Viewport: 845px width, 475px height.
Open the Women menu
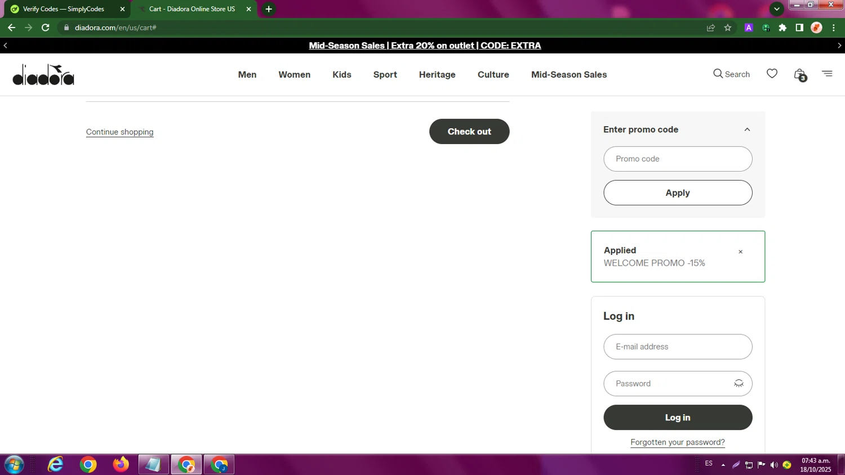(x=294, y=74)
